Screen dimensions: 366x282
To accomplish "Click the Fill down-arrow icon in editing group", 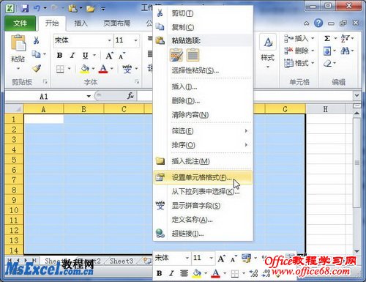I will [x=327, y=51].
